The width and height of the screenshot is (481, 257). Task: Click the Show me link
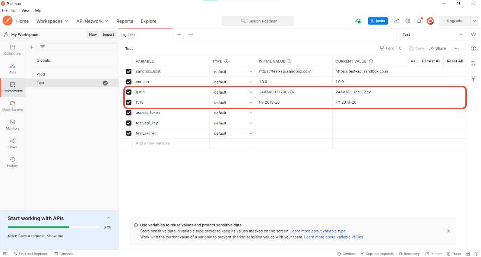tap(55, 236)
